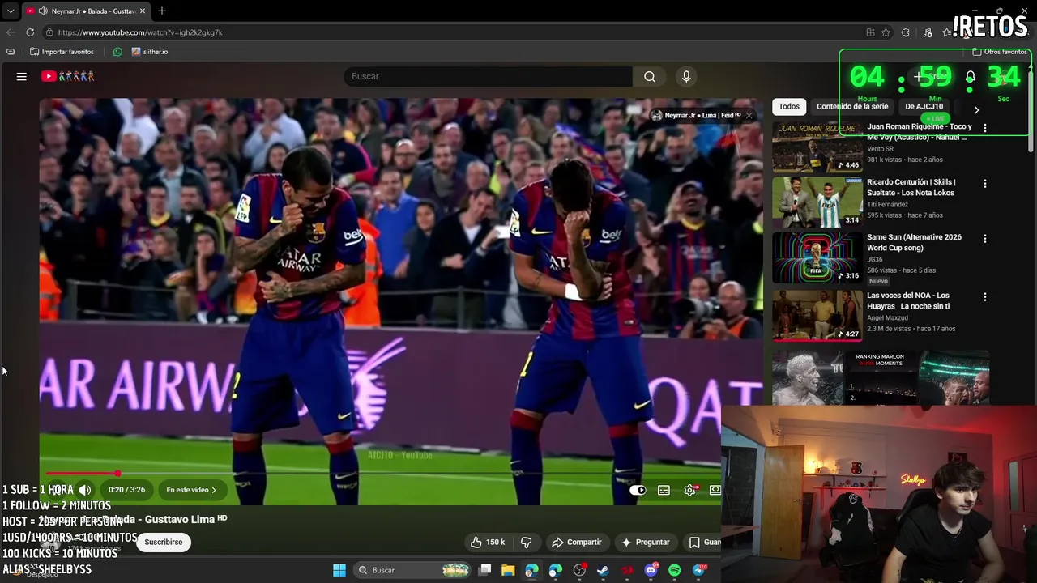
Task: Open 'Importar favoritos' bookmark item
Action: tap(62, 52)
